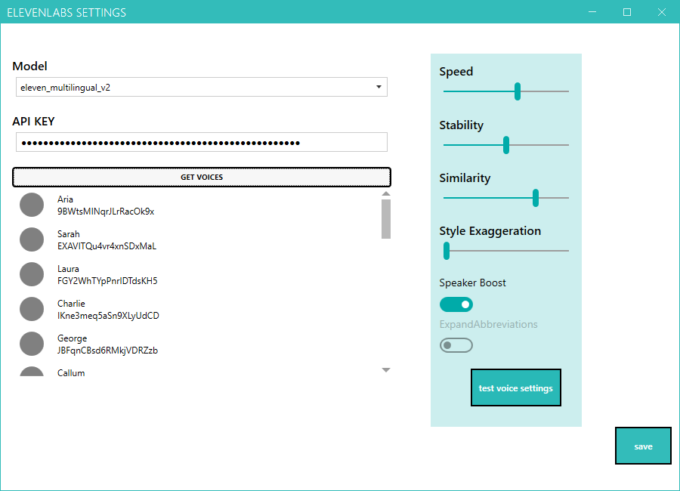Select the Laura voice avatar
This screenshot has height=491, width=680.
(32, 274)
